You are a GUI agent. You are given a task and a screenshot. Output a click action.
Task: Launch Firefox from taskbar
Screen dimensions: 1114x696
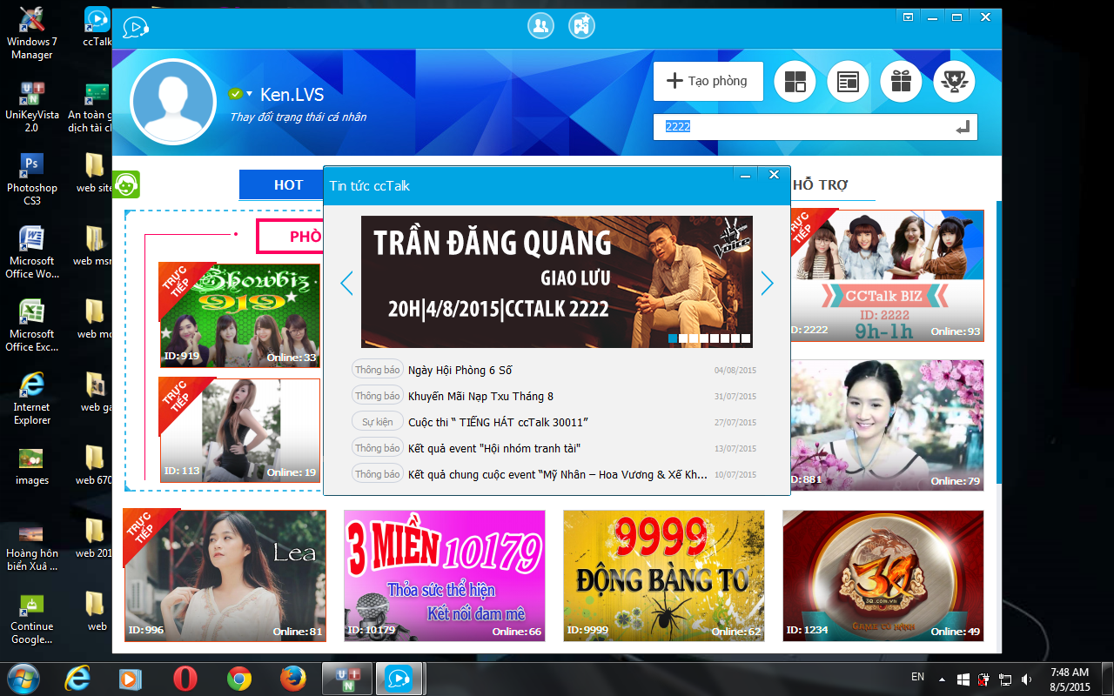pyautogui.click(x=293, y=678)
